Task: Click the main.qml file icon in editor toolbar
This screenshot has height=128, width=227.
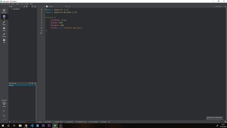Action: [x=47, y=6]
